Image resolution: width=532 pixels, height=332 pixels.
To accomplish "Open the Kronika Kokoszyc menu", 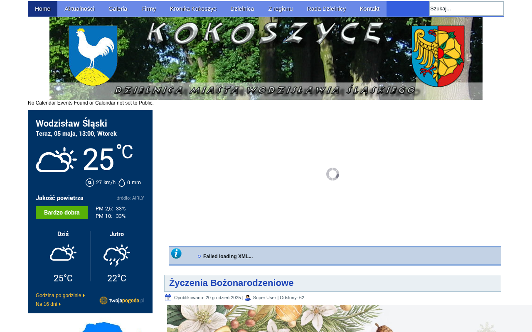I will (x=193, y=9).
